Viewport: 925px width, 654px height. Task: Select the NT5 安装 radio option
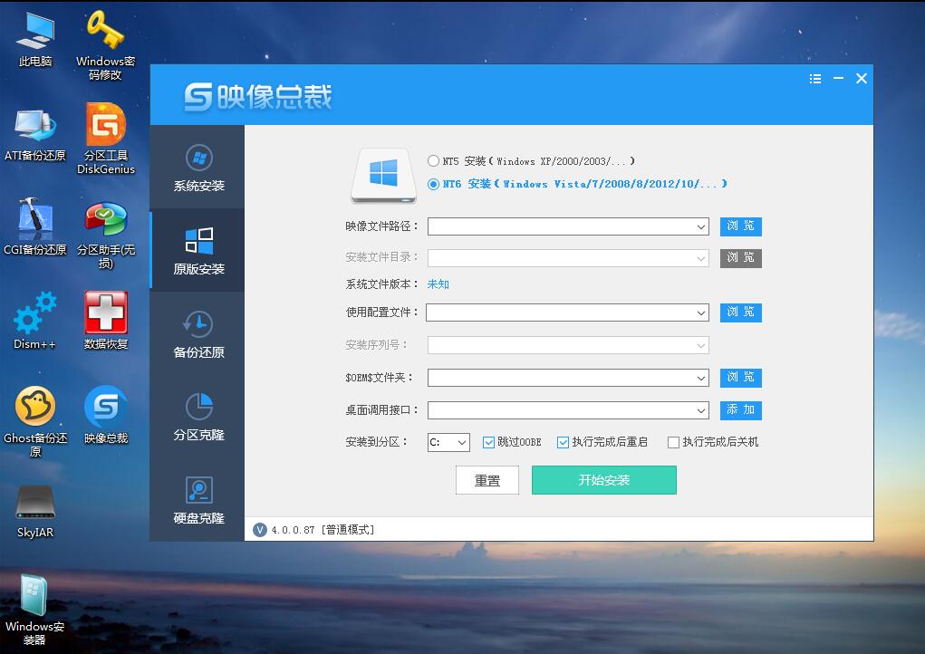[434, 161]
